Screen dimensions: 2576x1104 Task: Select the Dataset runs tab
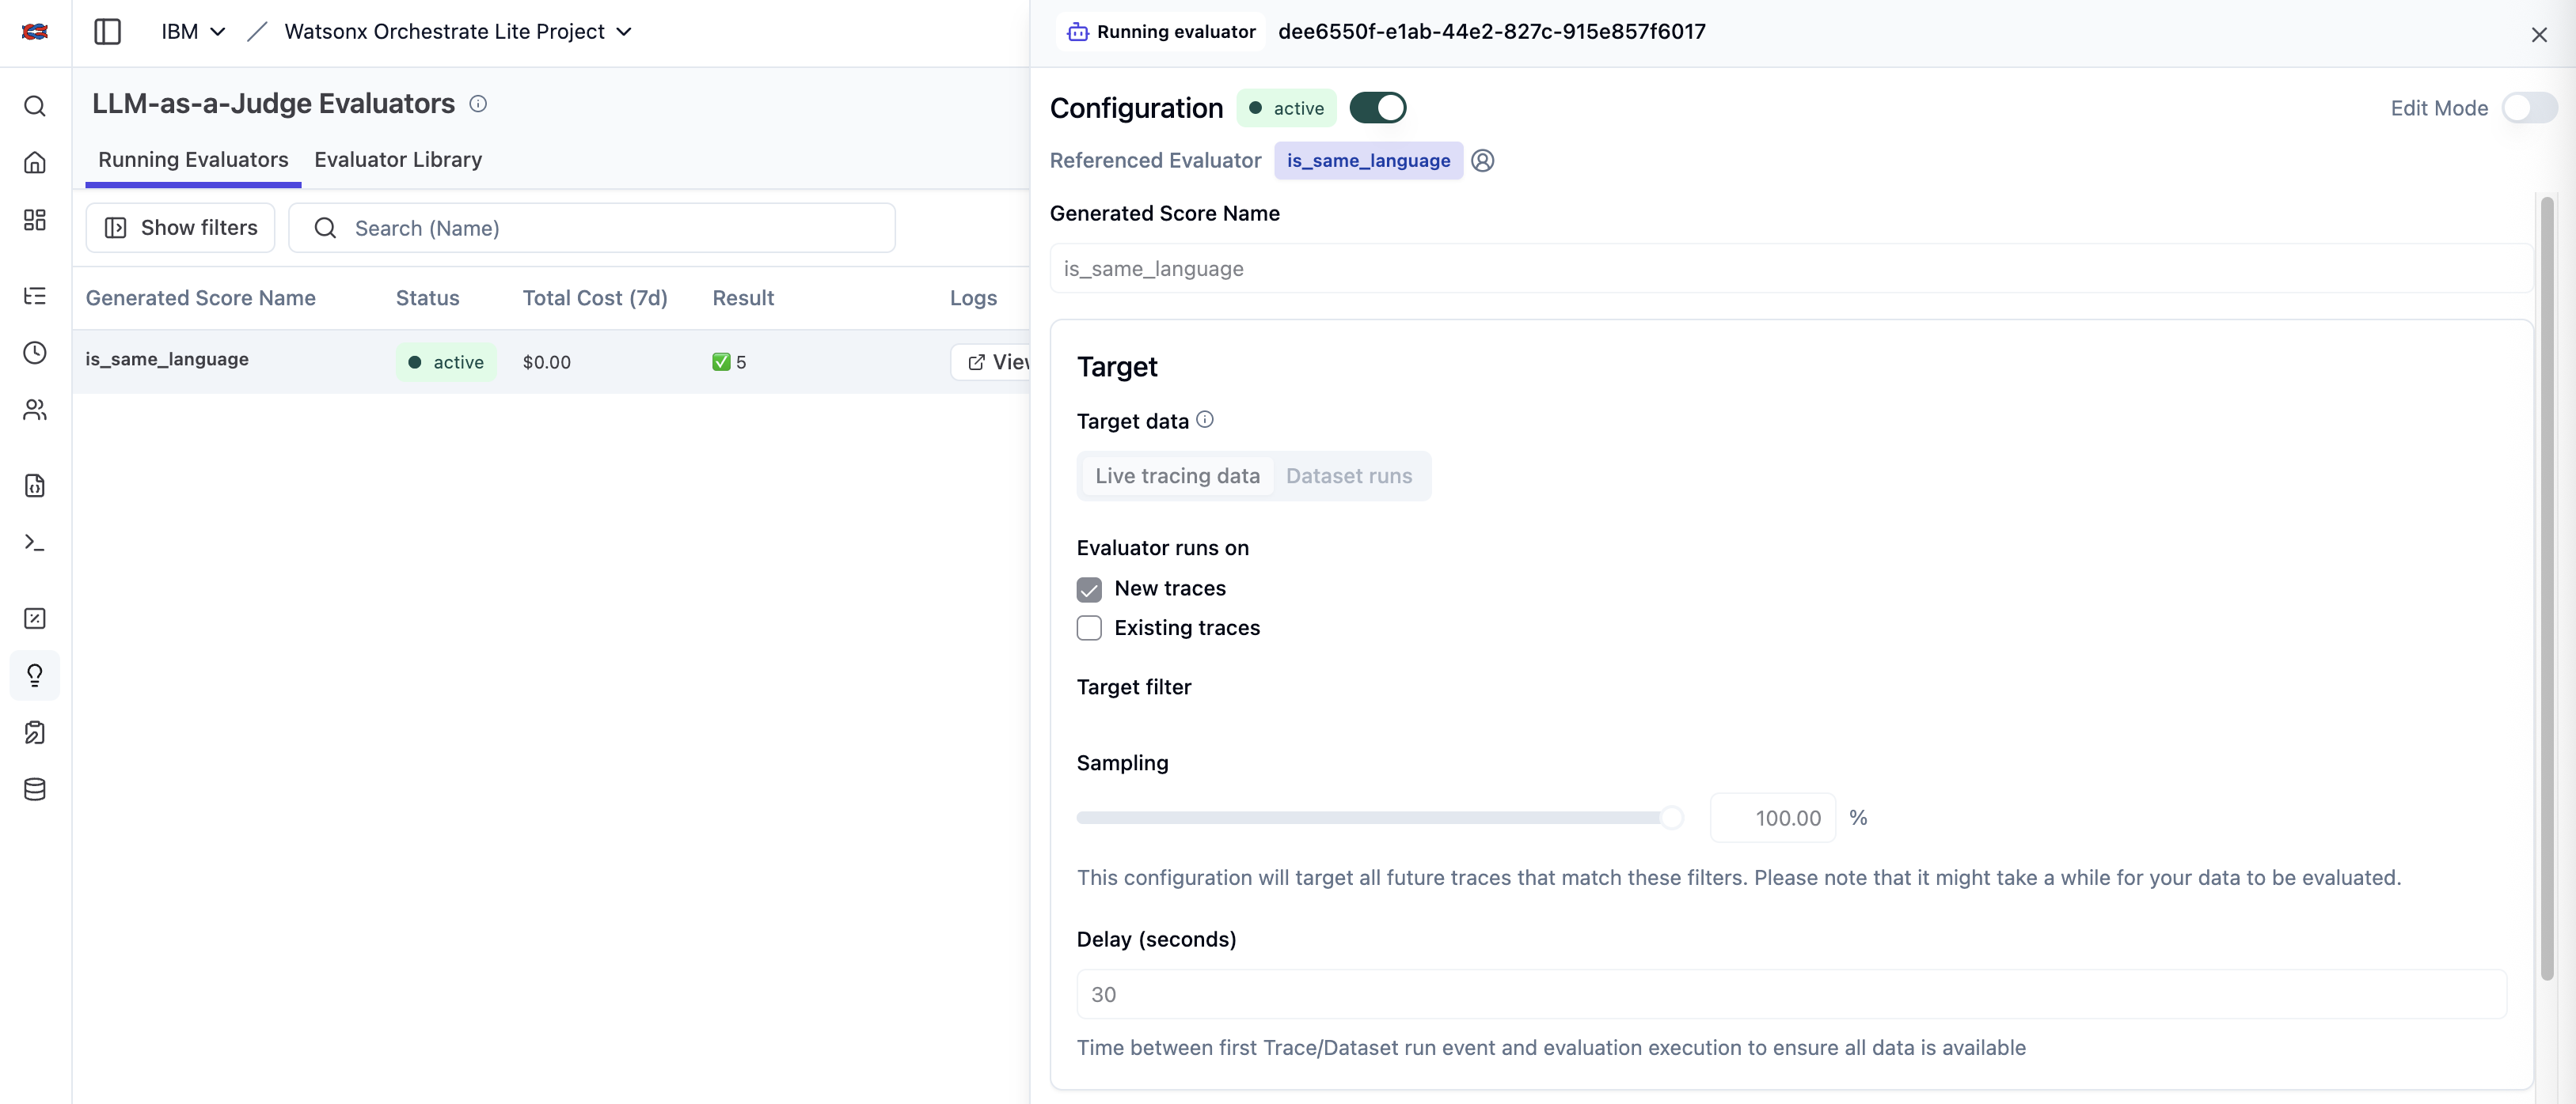(x=1348, y=477)
